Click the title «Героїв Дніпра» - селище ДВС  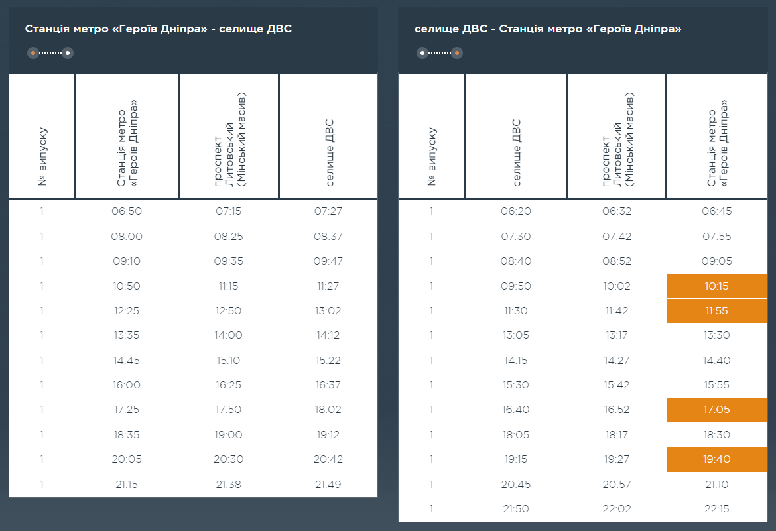(158, 29)
